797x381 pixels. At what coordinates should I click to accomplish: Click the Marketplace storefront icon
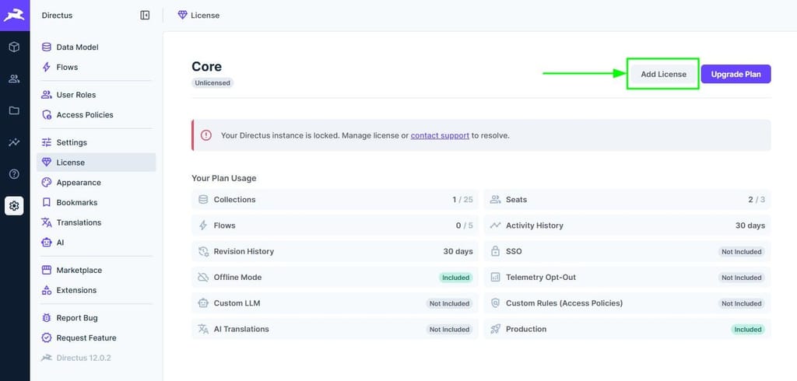[46, 271]
